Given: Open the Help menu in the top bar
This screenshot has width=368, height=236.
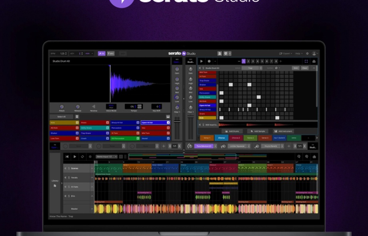Looking at the screenshot, I should (297, 53).
